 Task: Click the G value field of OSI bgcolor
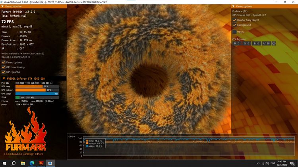246,44
